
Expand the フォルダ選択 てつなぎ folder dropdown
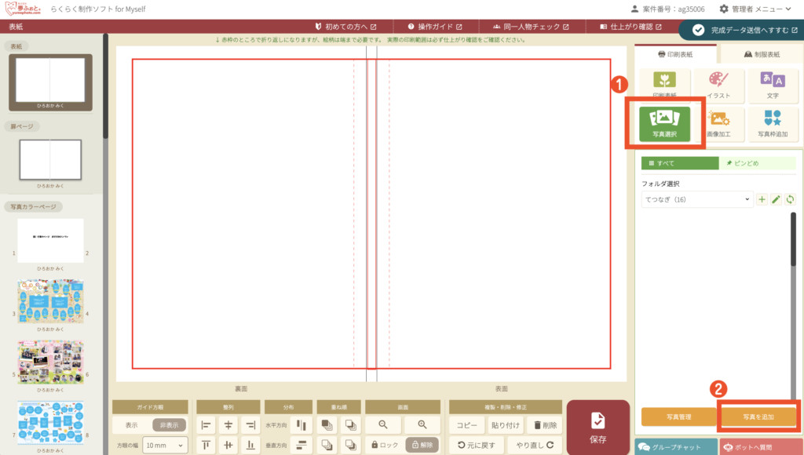[x=697, y=200]
